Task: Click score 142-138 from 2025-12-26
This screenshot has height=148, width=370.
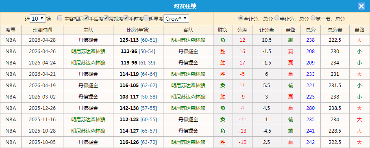Action: (129, 108)
